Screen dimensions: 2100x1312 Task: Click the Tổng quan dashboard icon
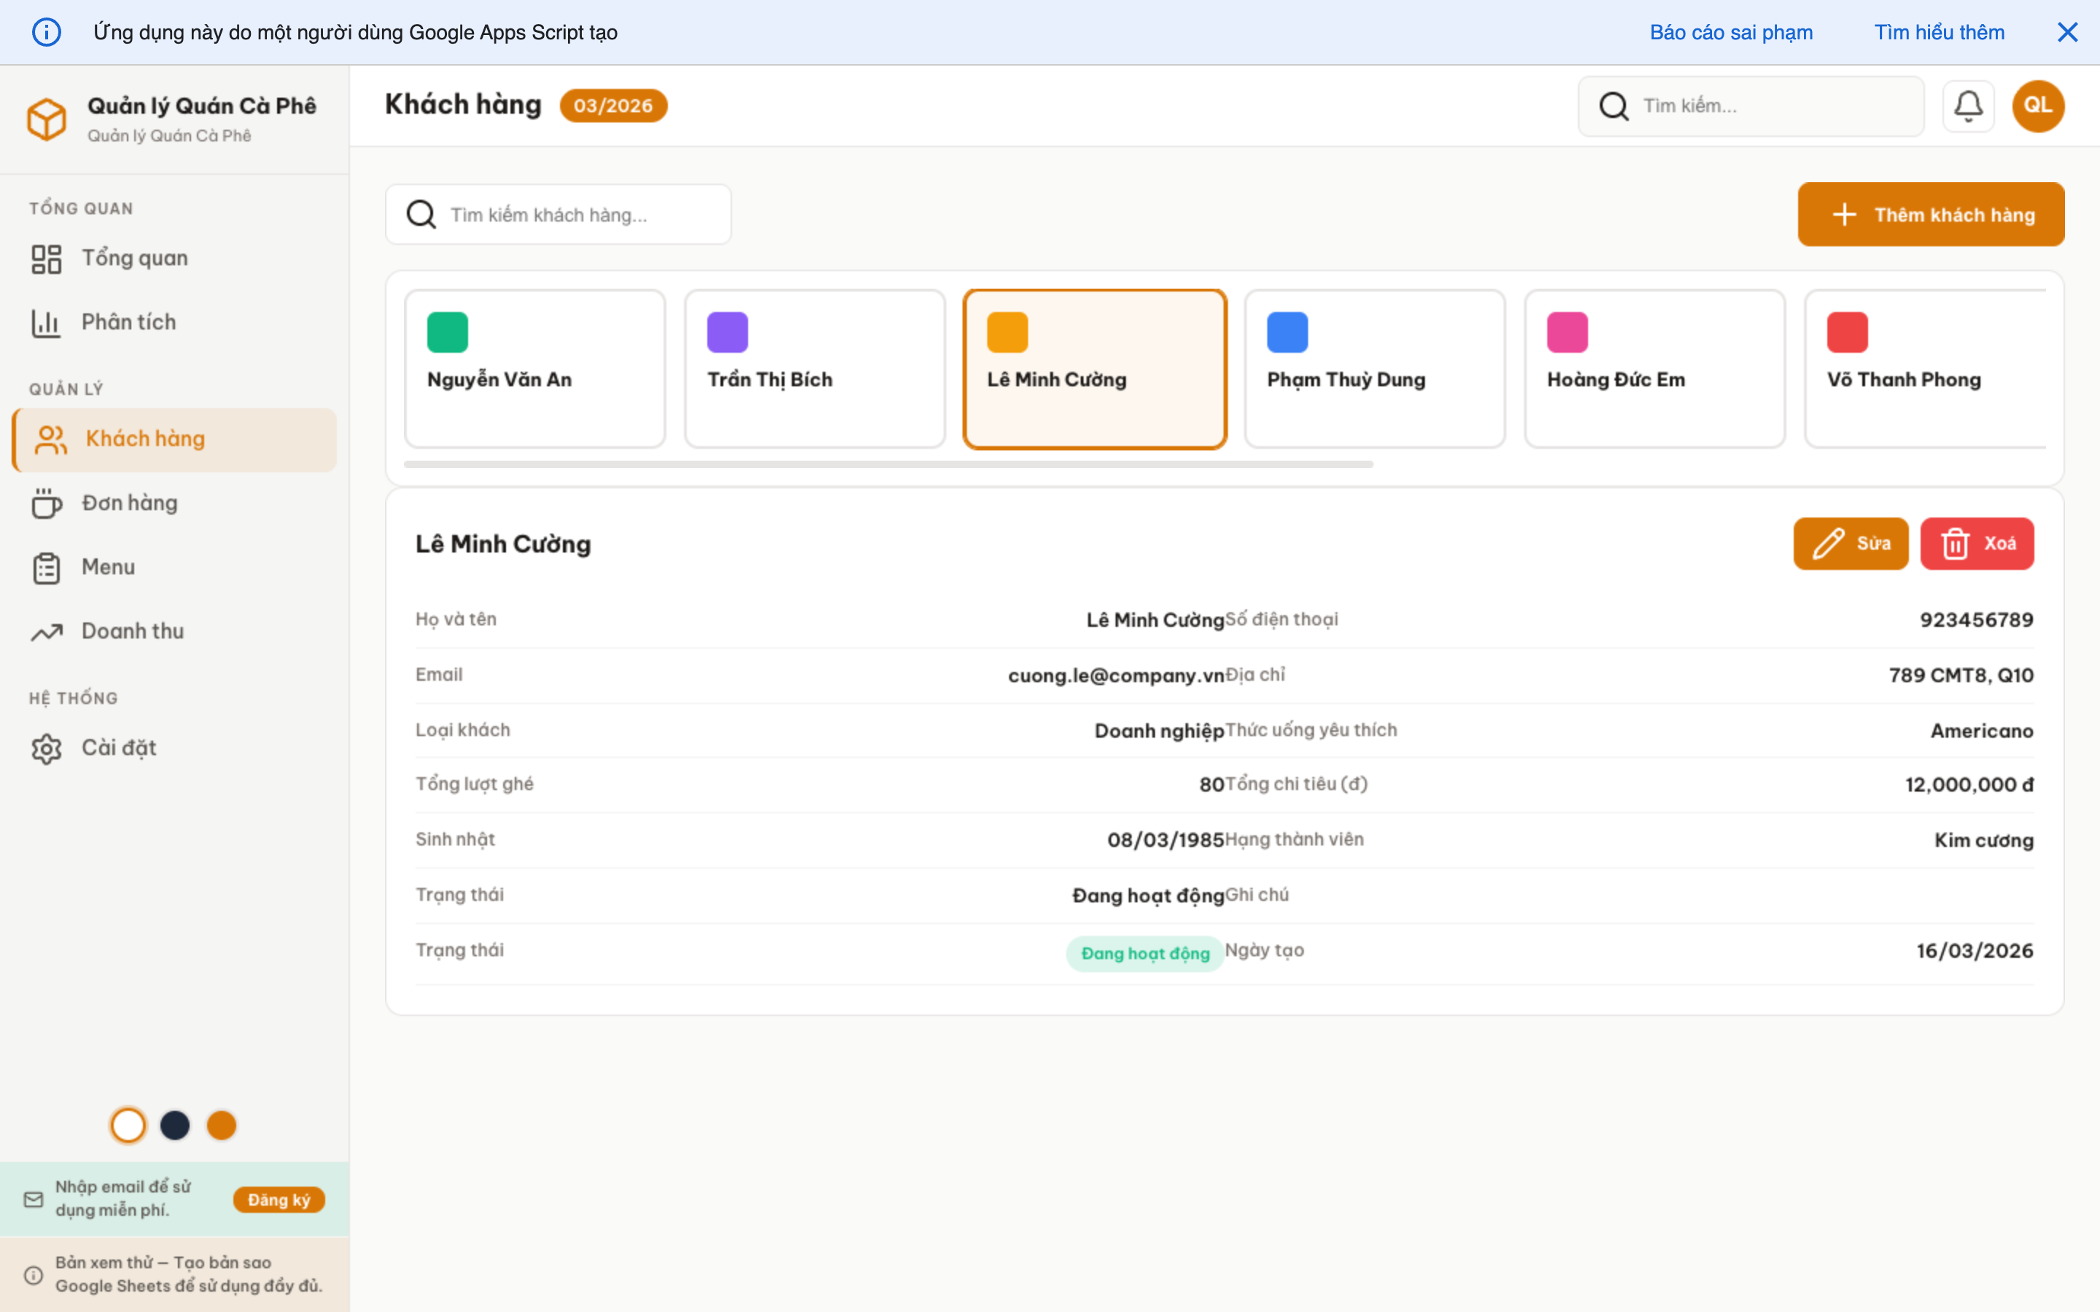pyautogui.click(x=46, y=259)
